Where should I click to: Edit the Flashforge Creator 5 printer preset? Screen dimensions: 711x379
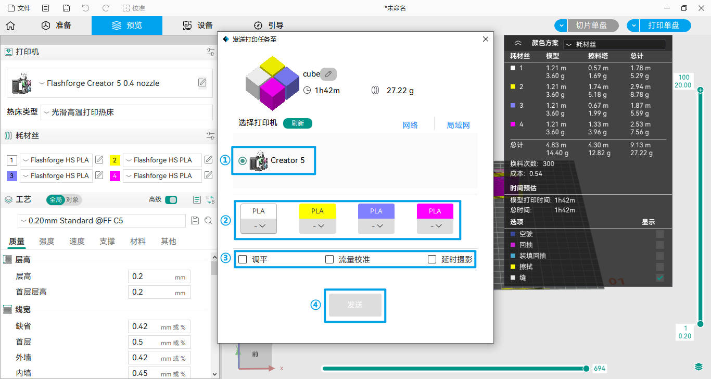[x=202, y=83]
